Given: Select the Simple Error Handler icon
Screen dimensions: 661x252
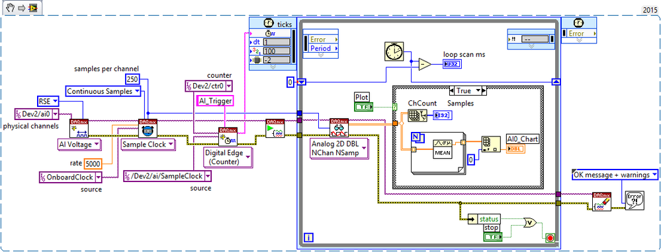Looking at the screenshot, I should click(x=634, y=201).
